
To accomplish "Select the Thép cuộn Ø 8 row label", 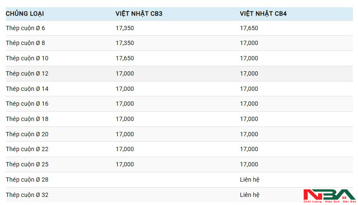I will click(25, 43).
